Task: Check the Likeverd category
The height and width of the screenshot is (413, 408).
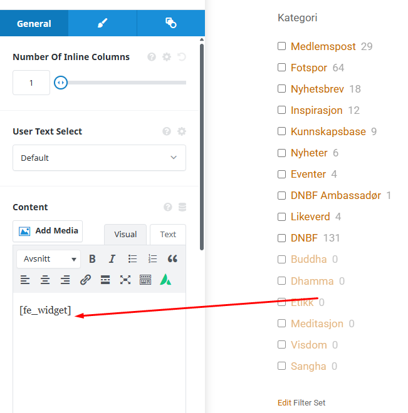Action: pos(281,217)
